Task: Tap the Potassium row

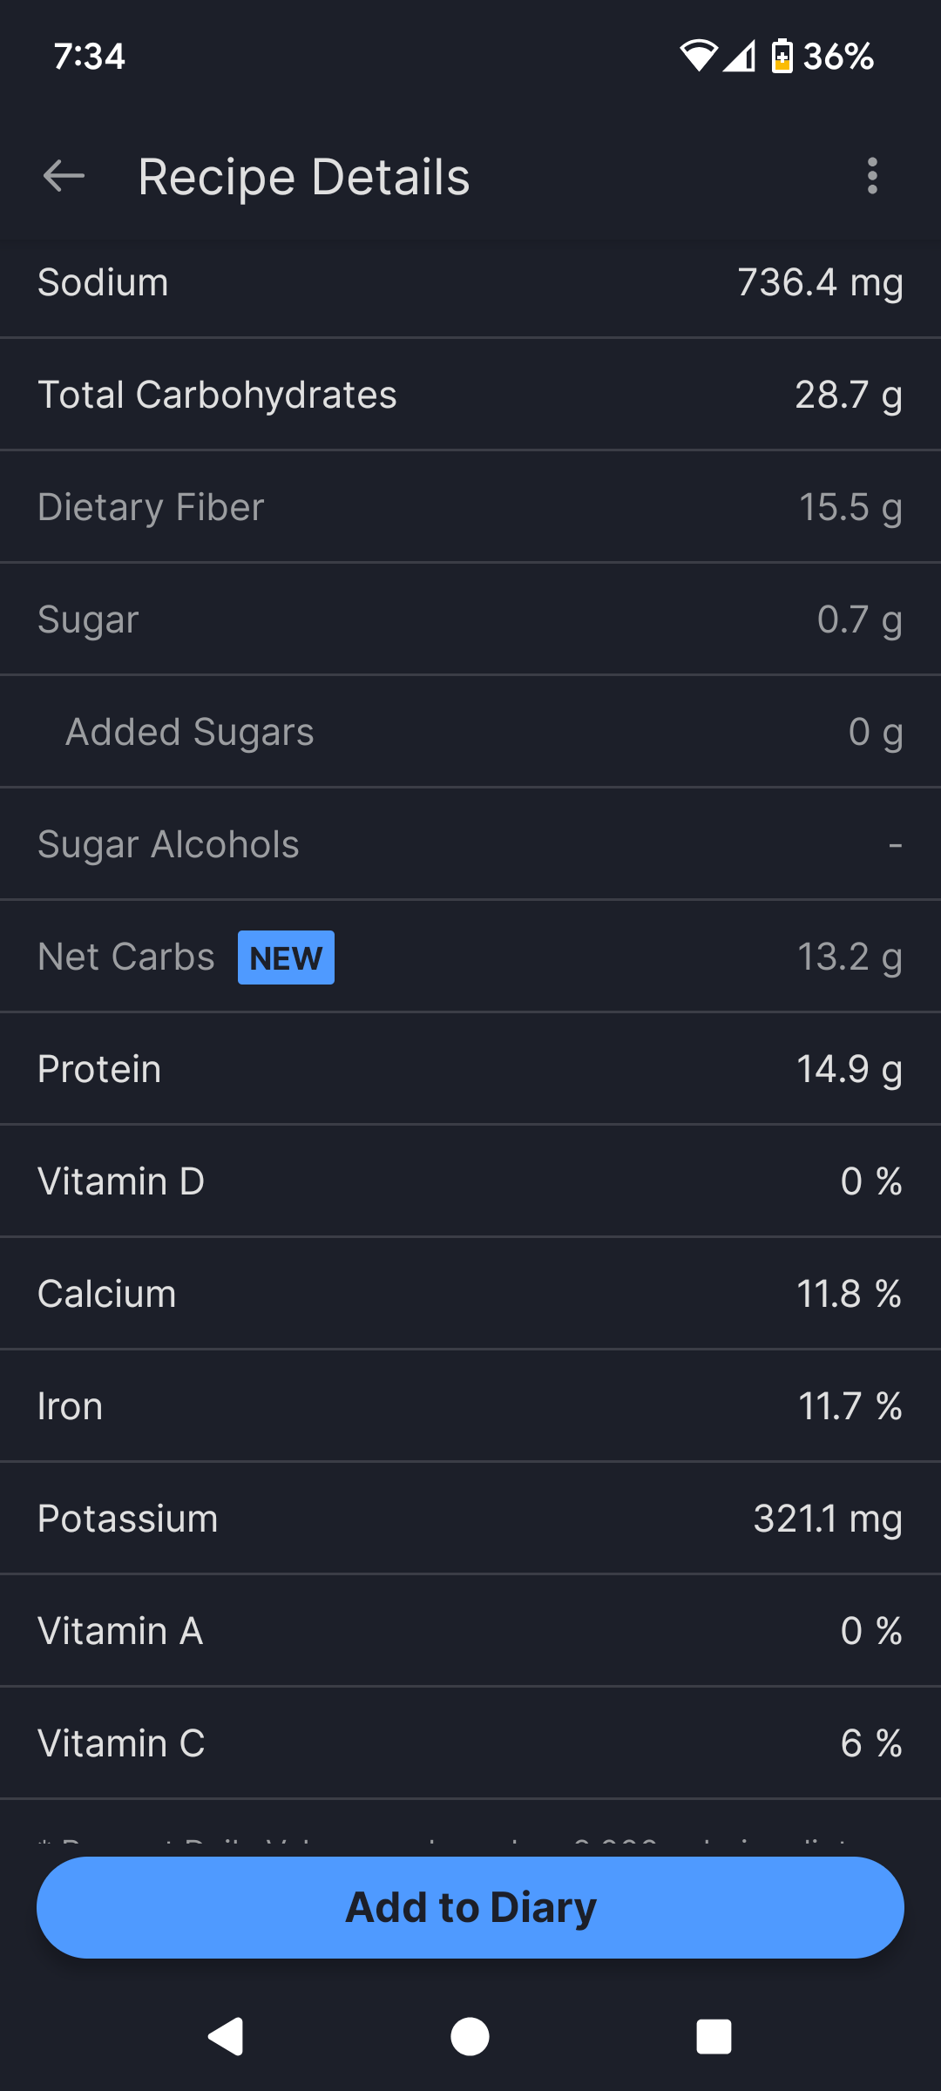Action: tap(470, 1519)
